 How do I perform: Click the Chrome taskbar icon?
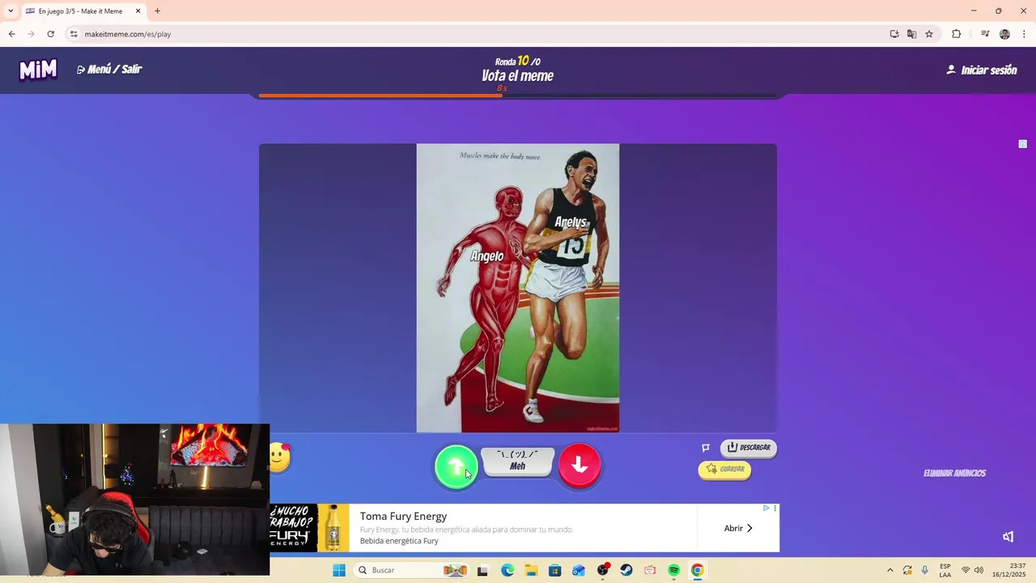coord(698,571)
